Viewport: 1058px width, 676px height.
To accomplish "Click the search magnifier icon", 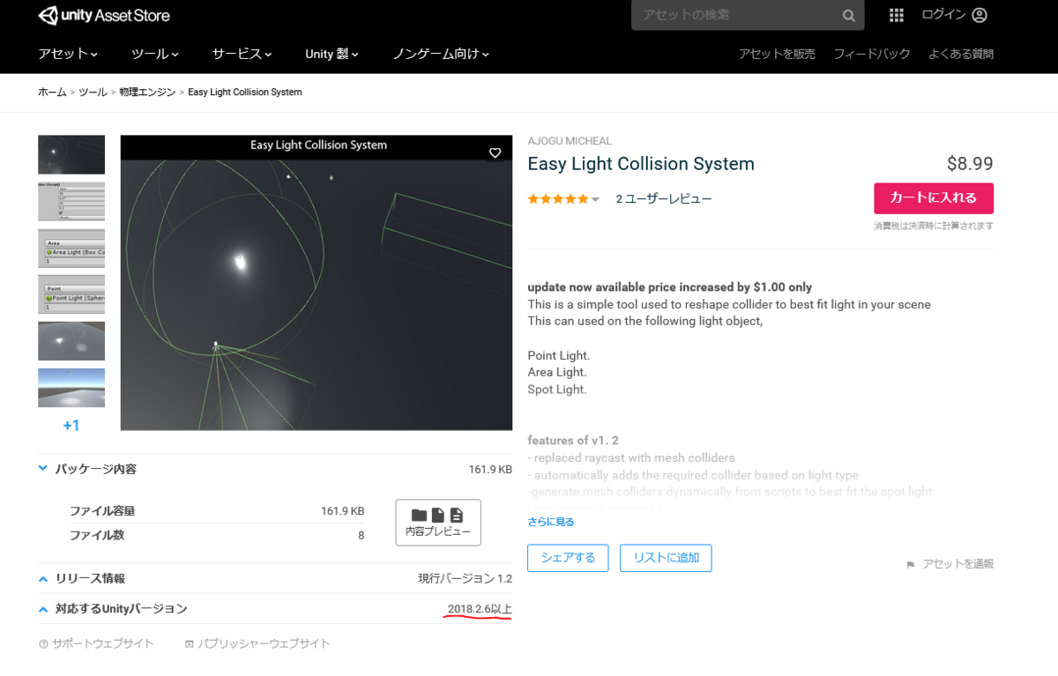I will tap(848, 16).
